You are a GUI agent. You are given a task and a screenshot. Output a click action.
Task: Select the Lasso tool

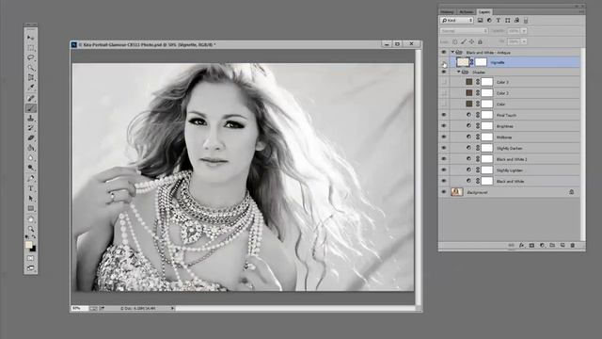(x=30, y=57)
